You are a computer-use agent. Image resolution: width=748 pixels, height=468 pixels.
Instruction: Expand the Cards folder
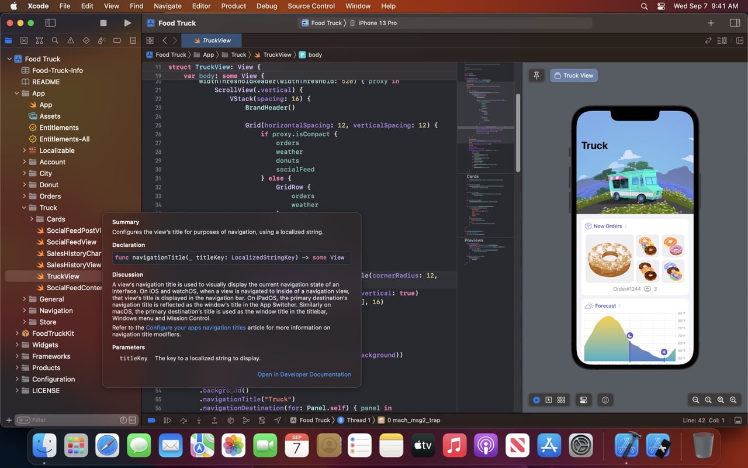click(31, 219)
